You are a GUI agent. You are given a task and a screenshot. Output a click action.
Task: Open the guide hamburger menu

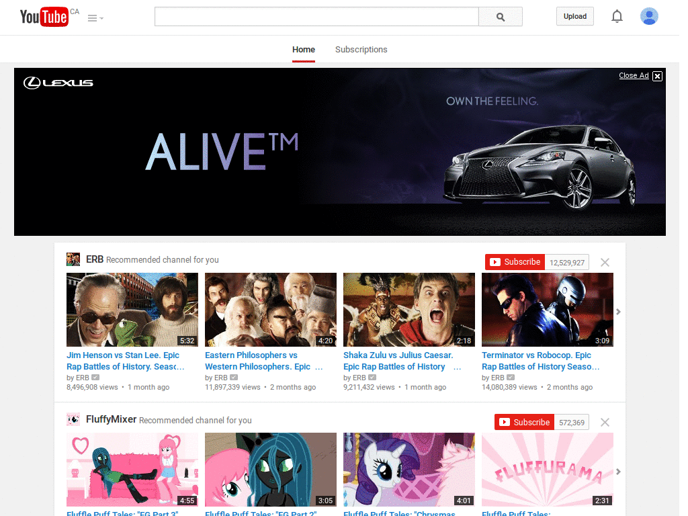[95, 18]
